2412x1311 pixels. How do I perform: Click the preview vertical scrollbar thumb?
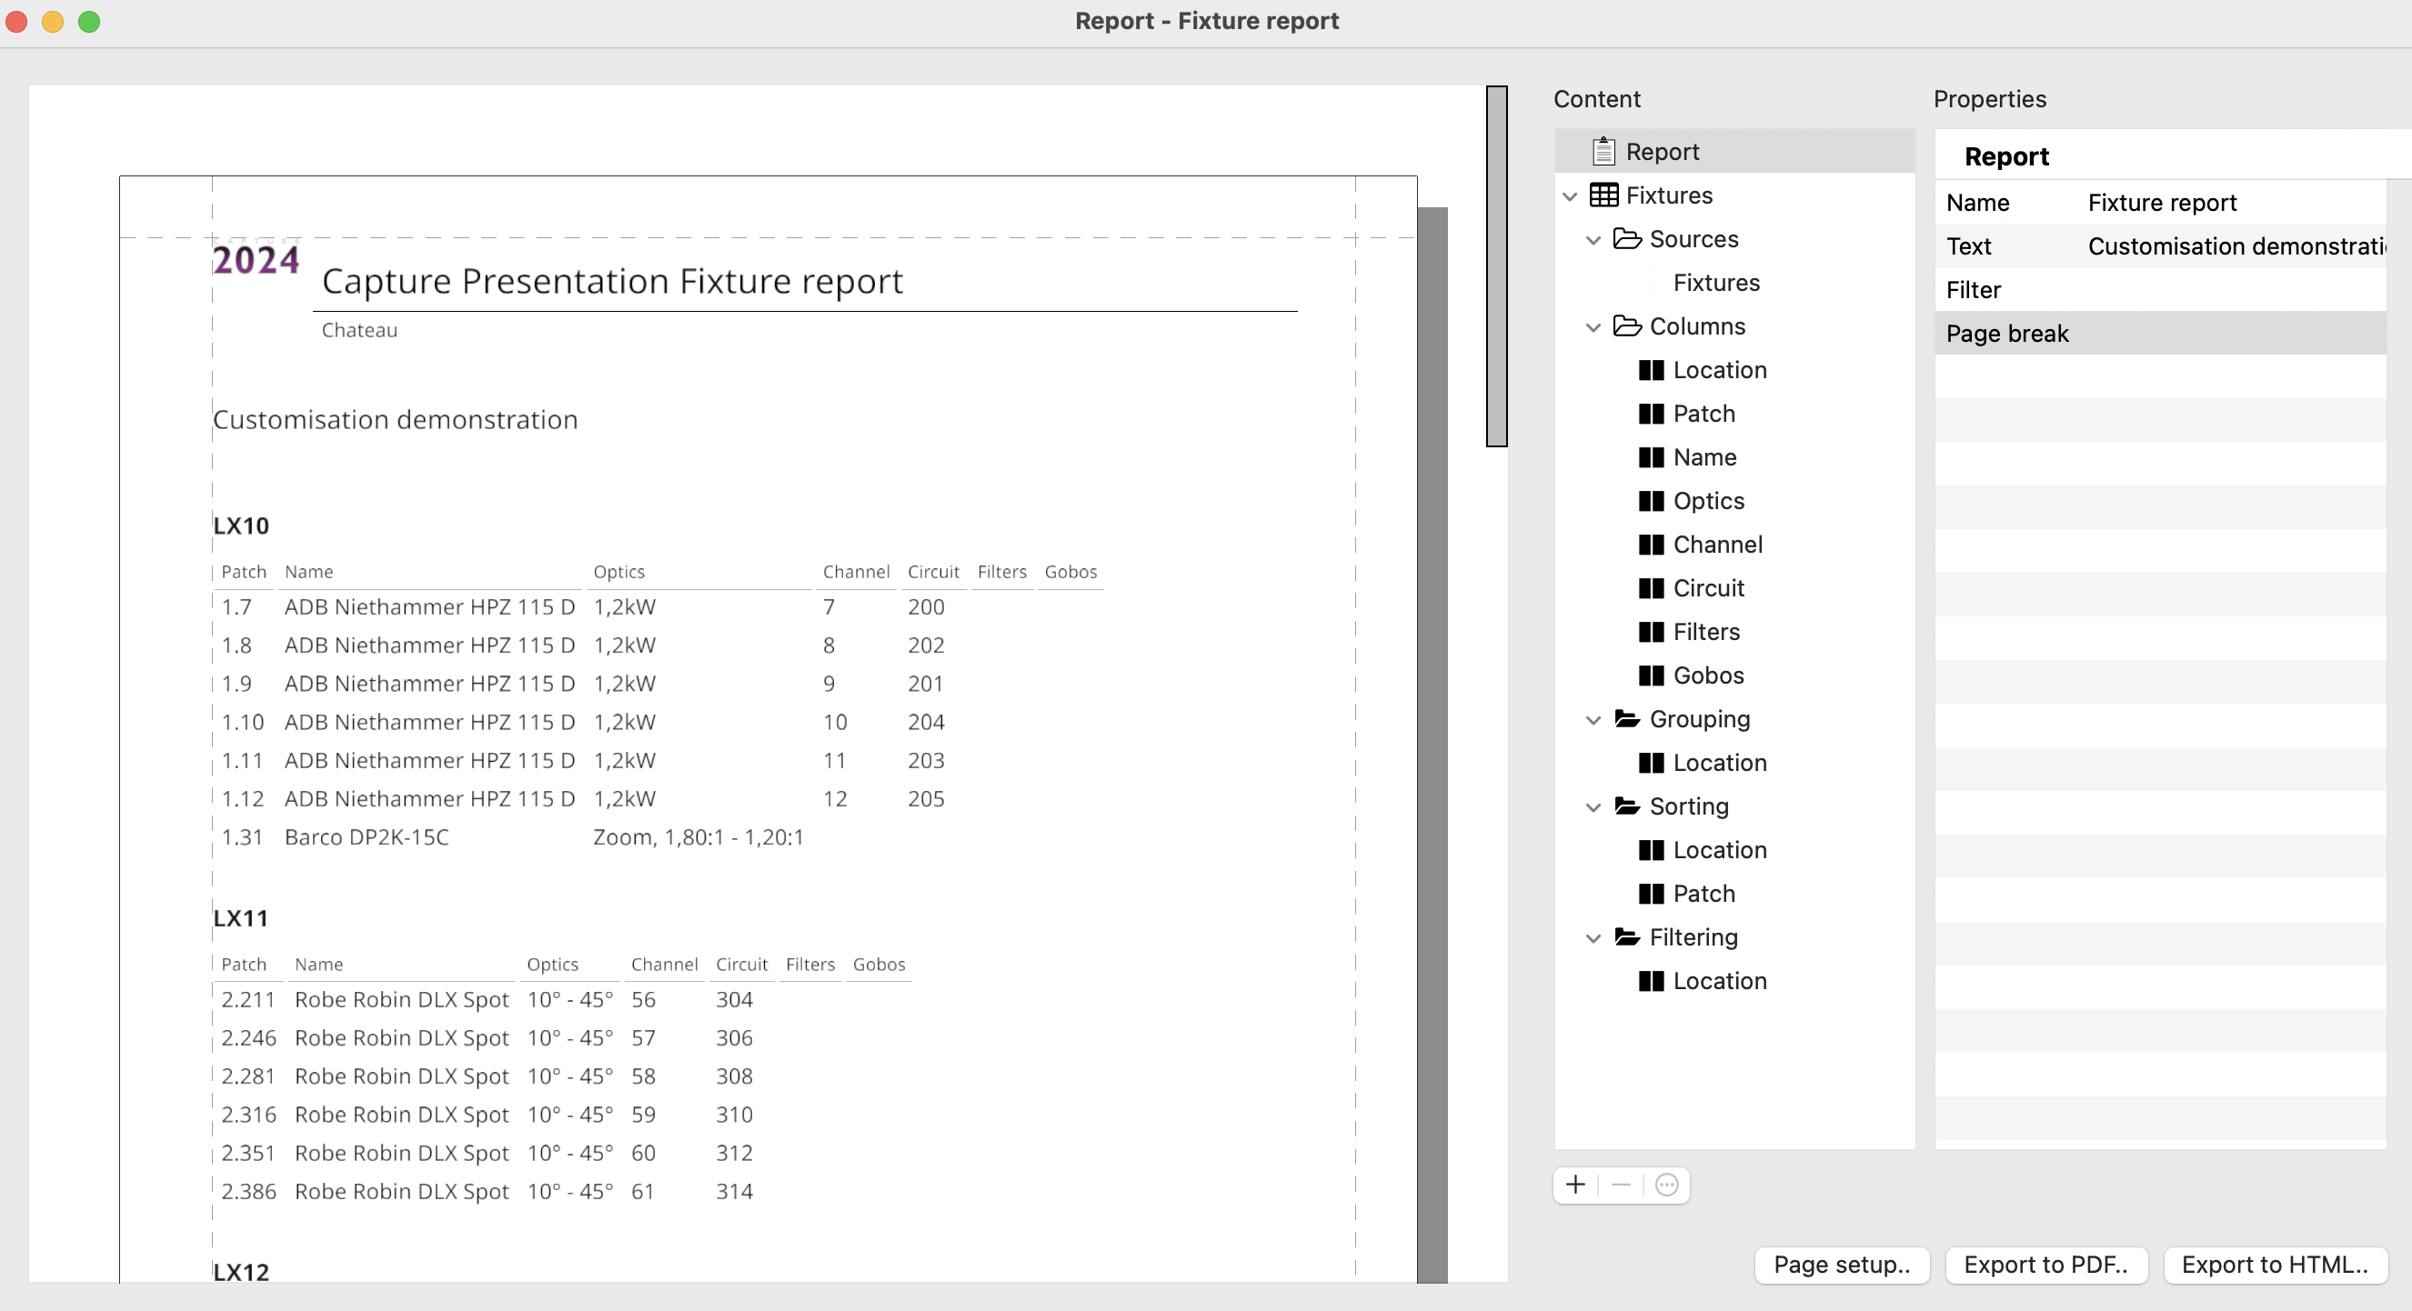pos(1496,266)
